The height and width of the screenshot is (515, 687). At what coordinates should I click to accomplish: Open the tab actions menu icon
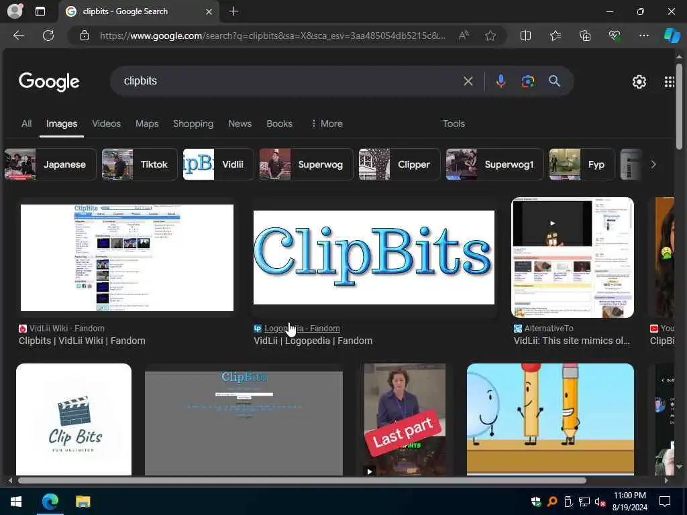click(x=40, y=11)
